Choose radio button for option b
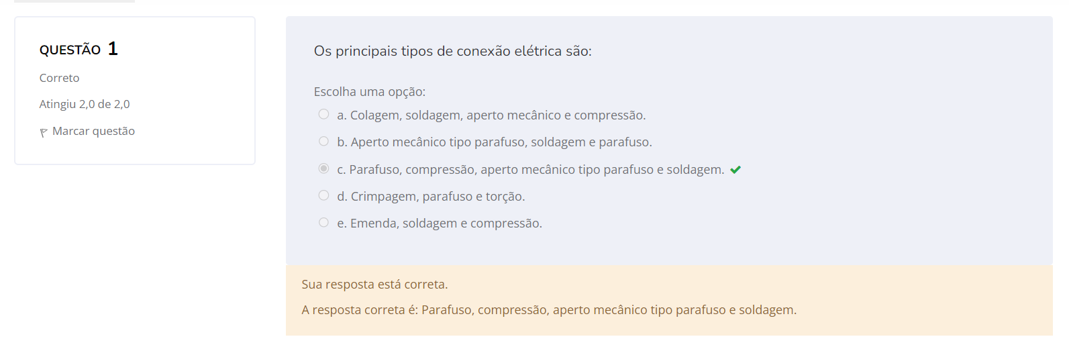The height and width of the screenshot is (345, 1069). [323, 141]
